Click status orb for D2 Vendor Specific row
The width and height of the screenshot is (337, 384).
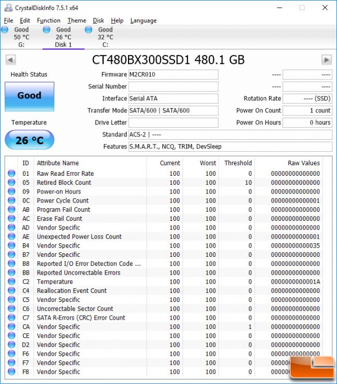tap(11, 345)
